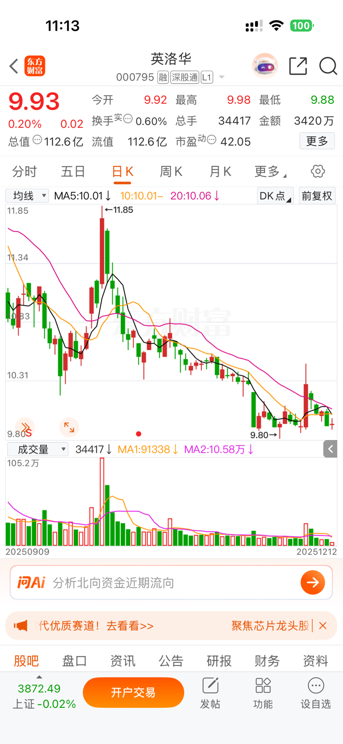Open the AI robot assistant avatar
343x744 pixels.
tap(265, 66)
